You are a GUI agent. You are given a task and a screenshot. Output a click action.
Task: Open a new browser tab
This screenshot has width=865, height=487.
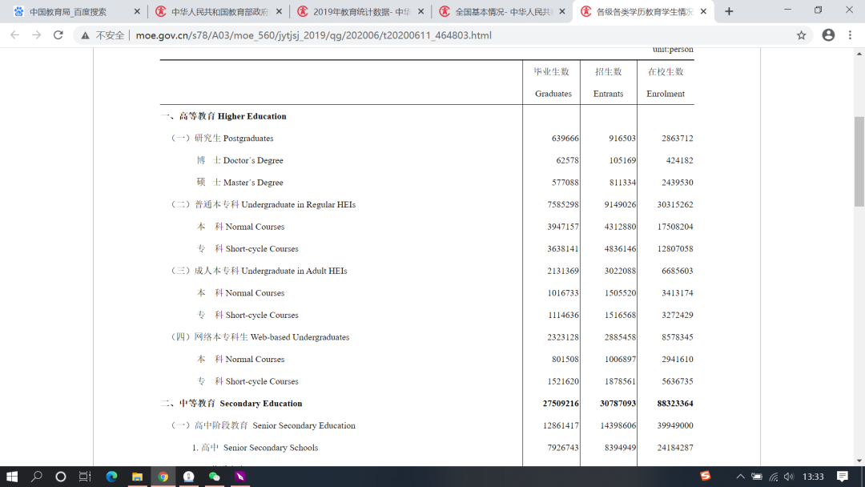coord(729,12)
